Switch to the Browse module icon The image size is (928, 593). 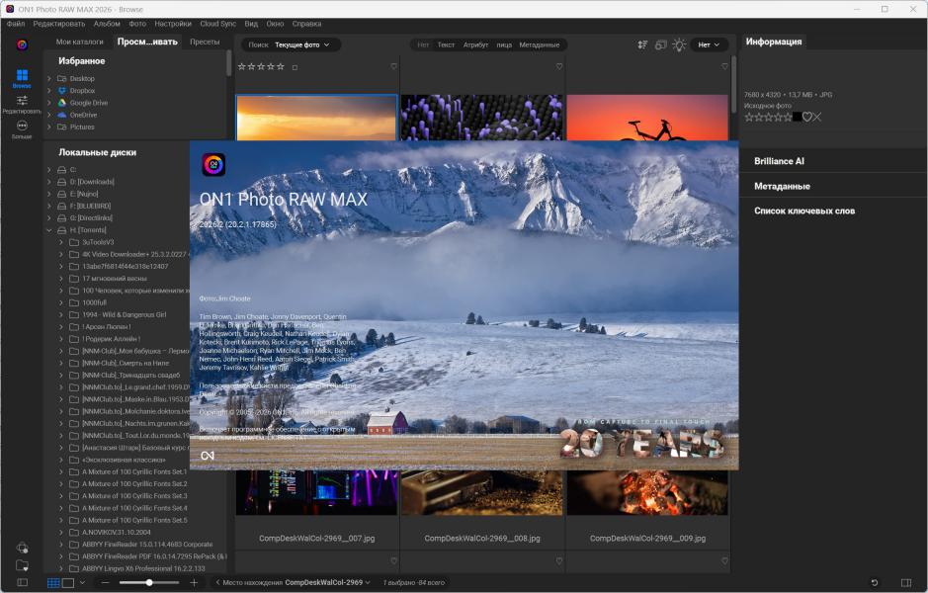pos(22,76)
